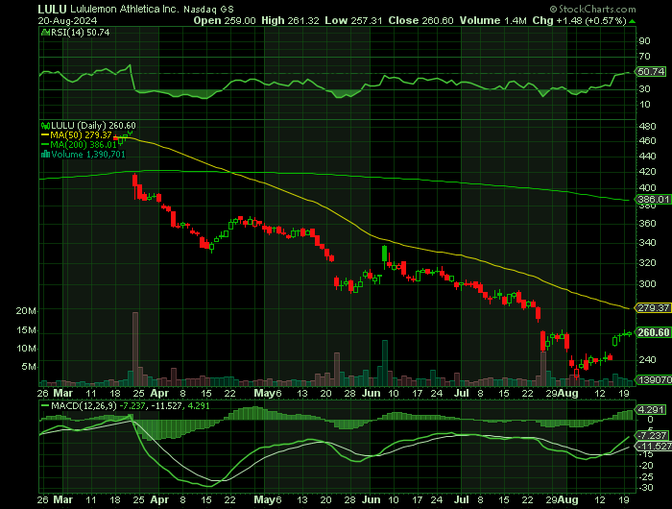Click the LULU (Daily) 260.60 legend text
This screenshot has height=509, width=672.
[x=93, y=126]
